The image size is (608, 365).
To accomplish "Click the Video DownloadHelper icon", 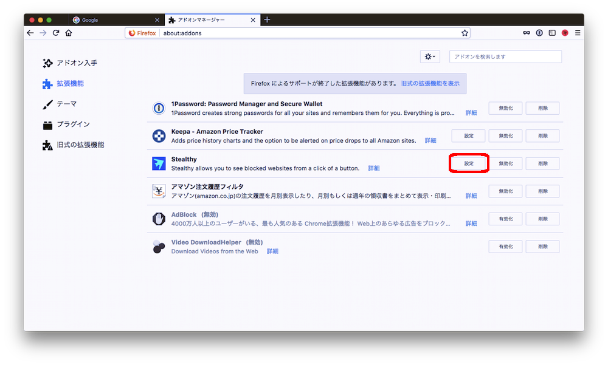I will click(159, 246).
